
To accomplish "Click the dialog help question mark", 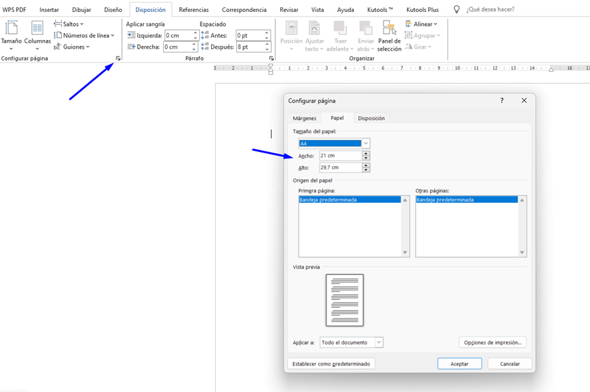I will (x=501, y=100).
